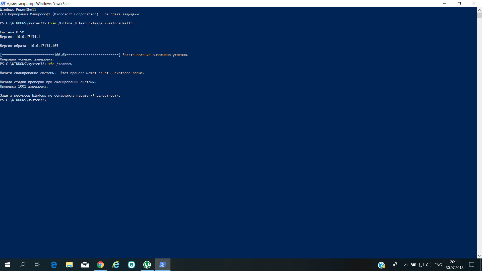Click the Microsoft Corporation copyright line
482x271 pixels.
pyautogui.click(x=70, y=14)
